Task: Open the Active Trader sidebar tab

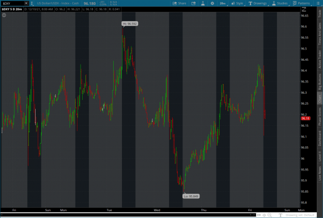Action: tap(320, 59)
